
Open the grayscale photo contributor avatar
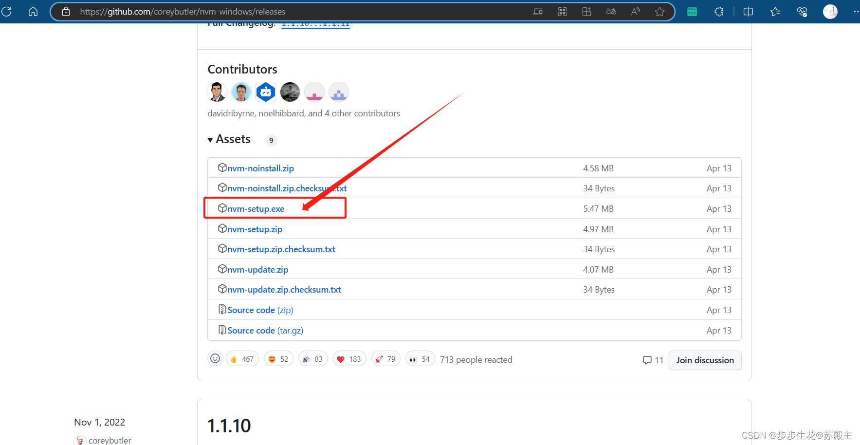click(x=290, y=92)
